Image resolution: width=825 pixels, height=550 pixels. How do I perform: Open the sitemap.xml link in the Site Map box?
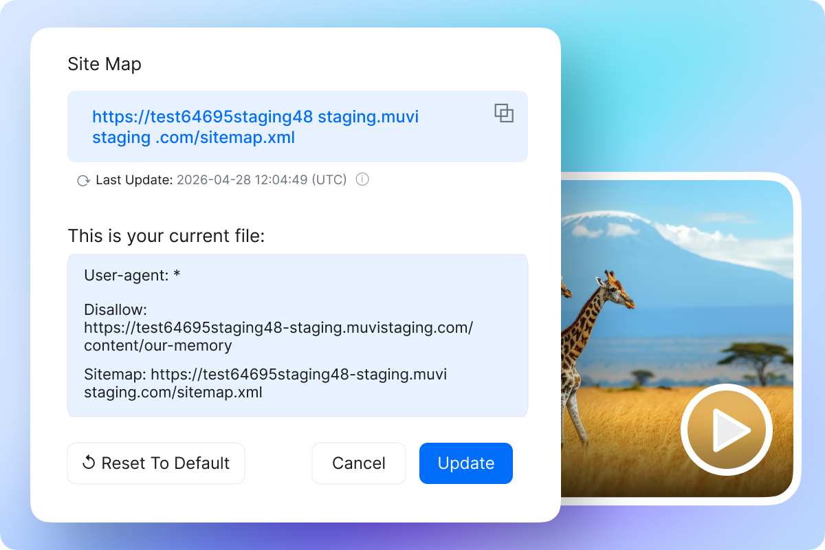pos(256,127)
